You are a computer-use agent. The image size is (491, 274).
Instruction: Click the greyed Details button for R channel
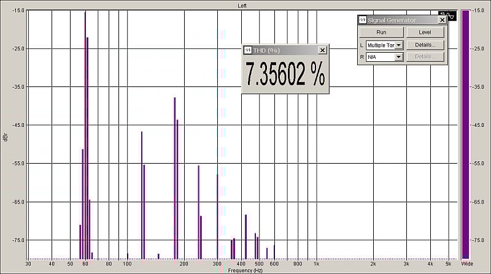(x=425, y=57)
